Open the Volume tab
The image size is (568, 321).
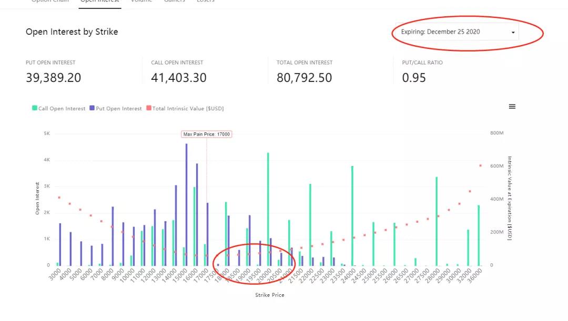point(140,2)
